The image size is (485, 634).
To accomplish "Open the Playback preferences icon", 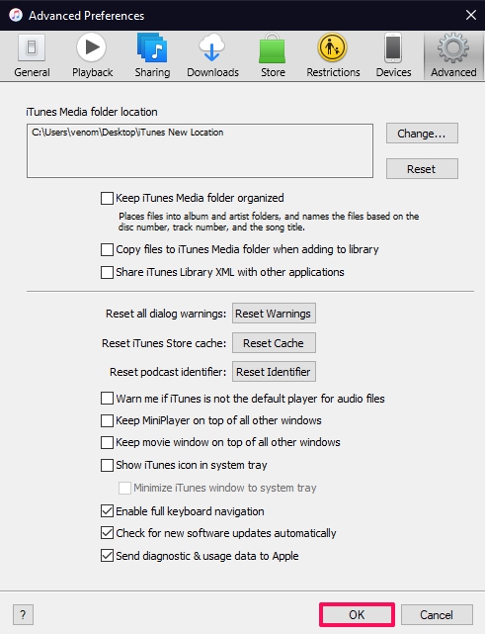I will tap(92, 47).
